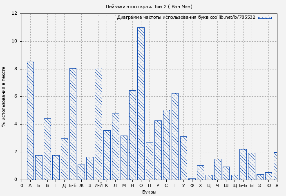Viewport: 286px width, 196px height.
Task: Click the 'Буквы' x-axis label
Action: pyautogui.click(x=149, y=192)
